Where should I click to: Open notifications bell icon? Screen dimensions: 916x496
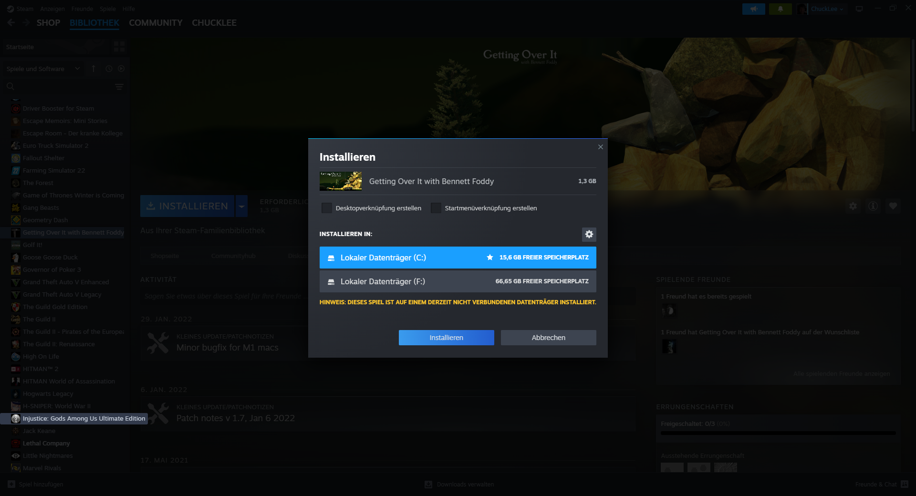(781, 9)
